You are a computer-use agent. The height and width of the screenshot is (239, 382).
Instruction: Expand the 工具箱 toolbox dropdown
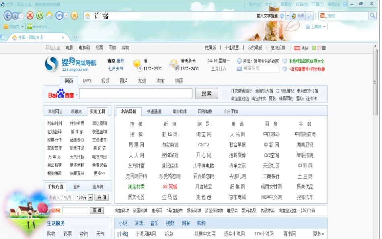(x=316, y=26)
